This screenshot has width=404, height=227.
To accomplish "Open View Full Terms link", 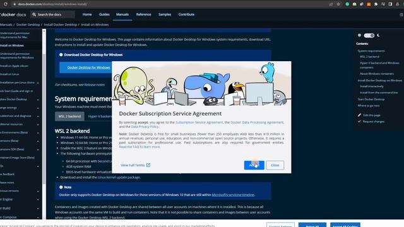I will click(135, 165).
